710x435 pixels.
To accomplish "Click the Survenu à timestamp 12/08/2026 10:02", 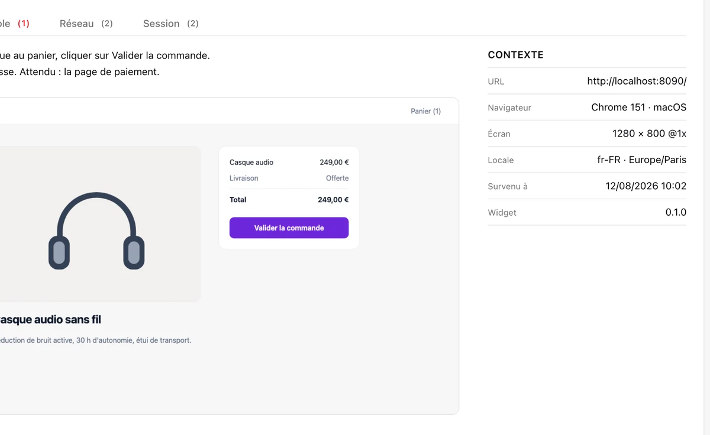I will pos(646,186).
